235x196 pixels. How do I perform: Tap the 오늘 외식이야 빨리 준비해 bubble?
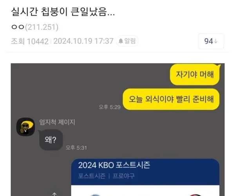pos(171,99)
